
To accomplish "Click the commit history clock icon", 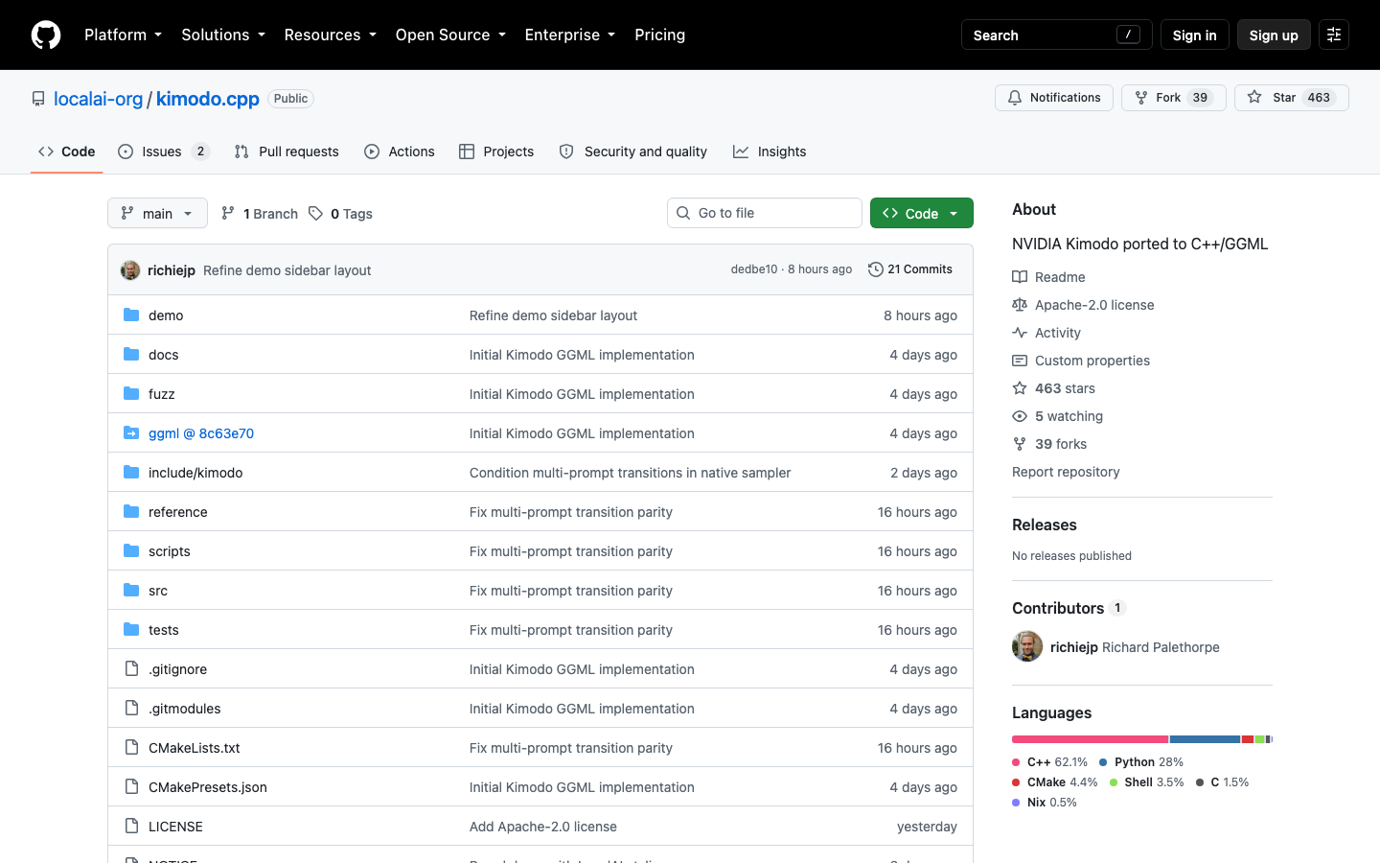I will 875,269.
